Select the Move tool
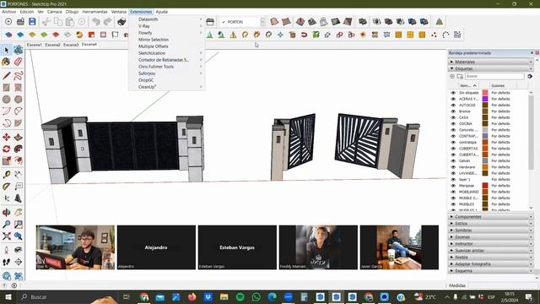Image resolution: width=540 pixels, height=304 pixels. [x=7, y=137]
